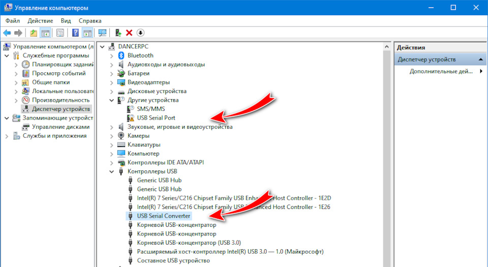Minimize the Управление компьютером window
Screen dimensions: 488x267
click(431, 8)
